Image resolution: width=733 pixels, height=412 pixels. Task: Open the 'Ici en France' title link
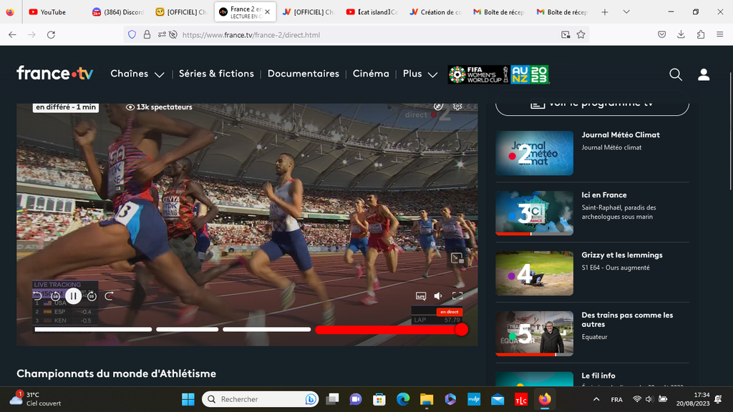604,195
